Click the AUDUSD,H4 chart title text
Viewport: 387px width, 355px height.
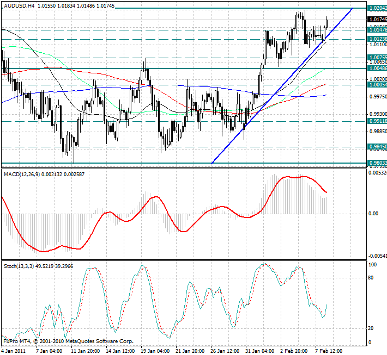coord(19,5)
